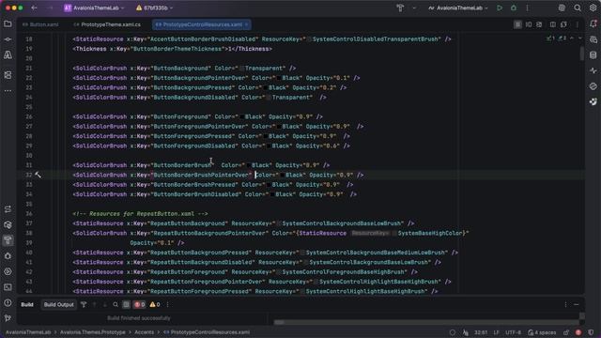This screenshot has width=601, height=338.
Task: Click the Black color swatch on line 32
Action: [x=282, y=175]
